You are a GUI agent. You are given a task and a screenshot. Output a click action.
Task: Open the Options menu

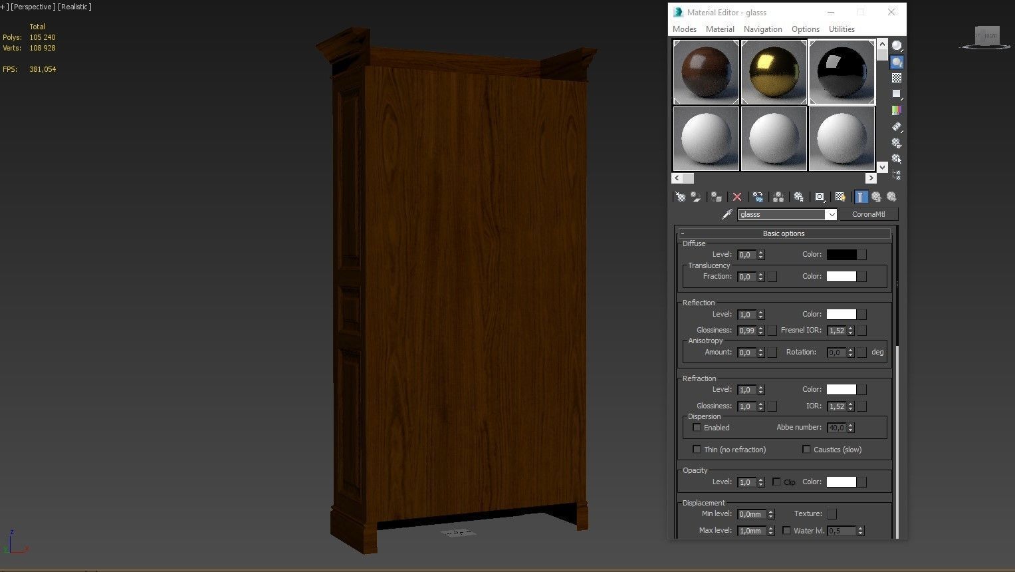tap(805, 29)
